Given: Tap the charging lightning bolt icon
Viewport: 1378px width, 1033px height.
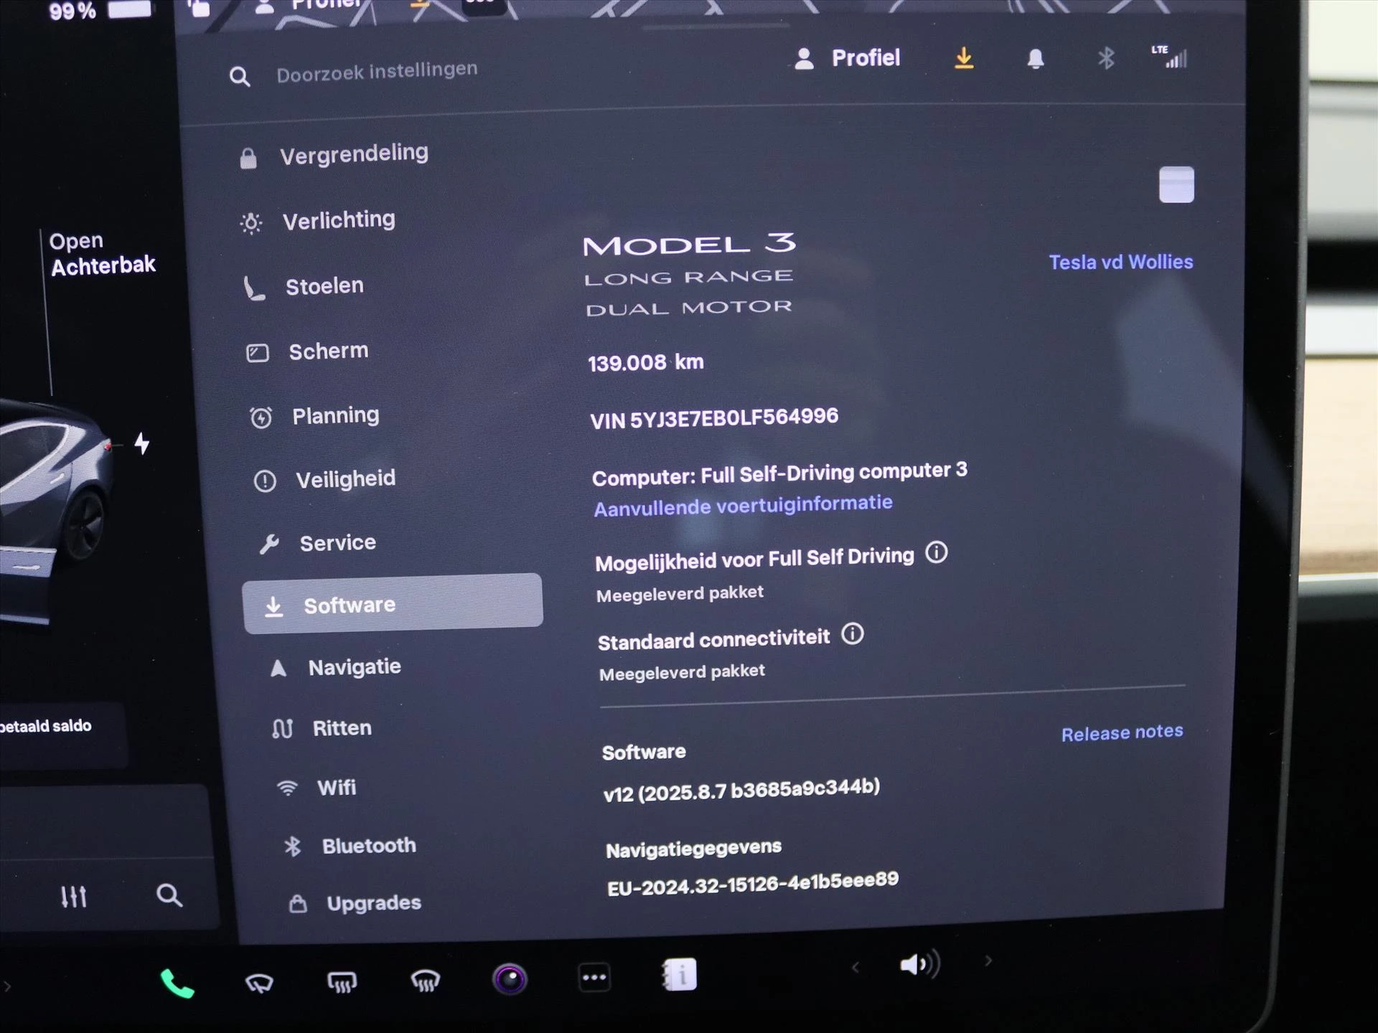Looking at the screenshot, I should [142, 443].
